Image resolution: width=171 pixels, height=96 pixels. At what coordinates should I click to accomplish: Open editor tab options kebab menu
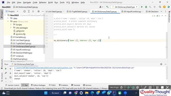pyautogui.click(x=166, y=11)
